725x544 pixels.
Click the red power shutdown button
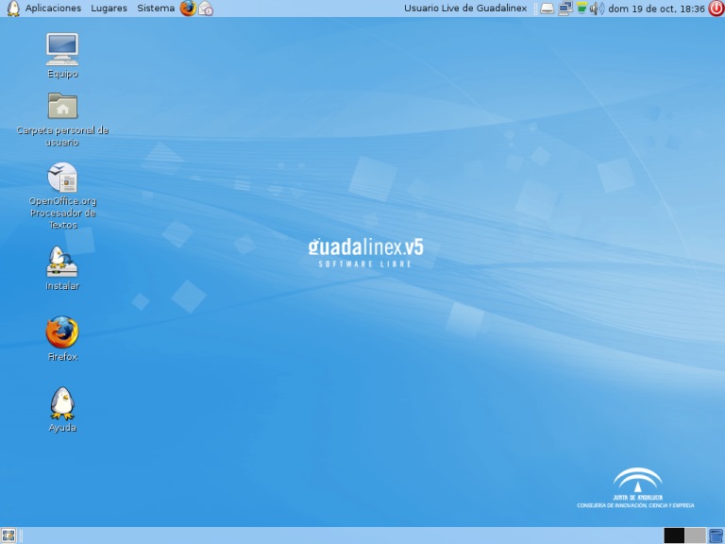pos(716,8)
